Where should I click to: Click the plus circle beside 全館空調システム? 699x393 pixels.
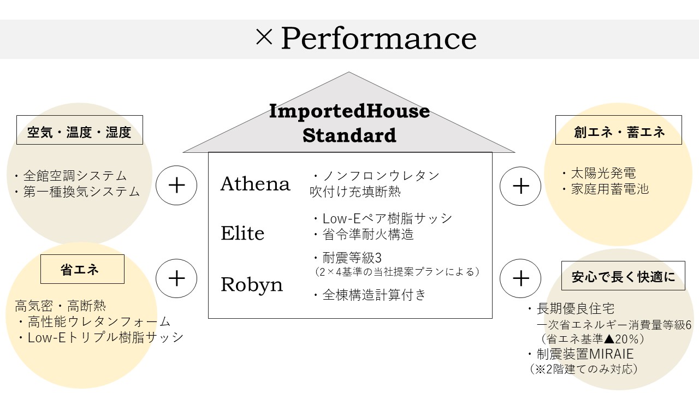click(176, 186)
